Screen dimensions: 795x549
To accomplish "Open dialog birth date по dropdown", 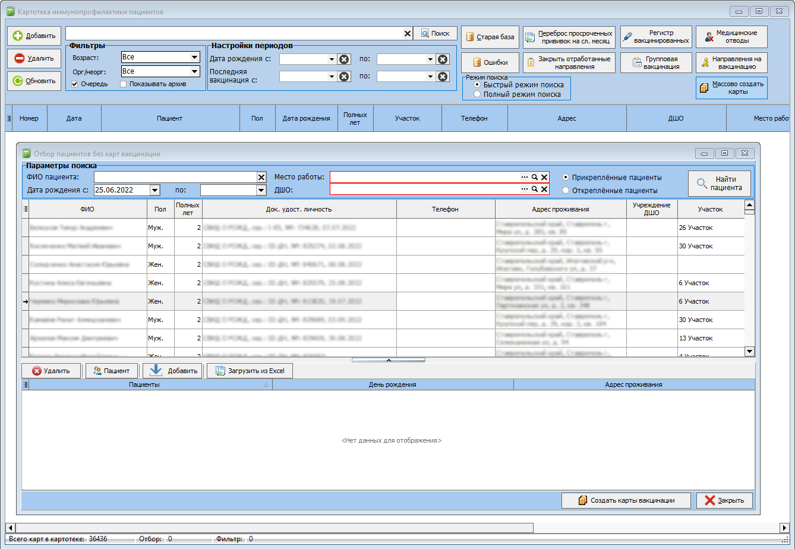I will (261, 190).
